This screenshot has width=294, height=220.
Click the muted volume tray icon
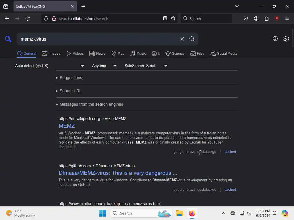(249, 213)
